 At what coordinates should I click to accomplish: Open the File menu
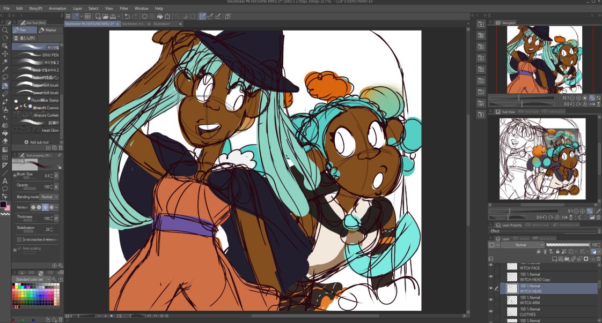pyautogui.click(x=6, y=8)
